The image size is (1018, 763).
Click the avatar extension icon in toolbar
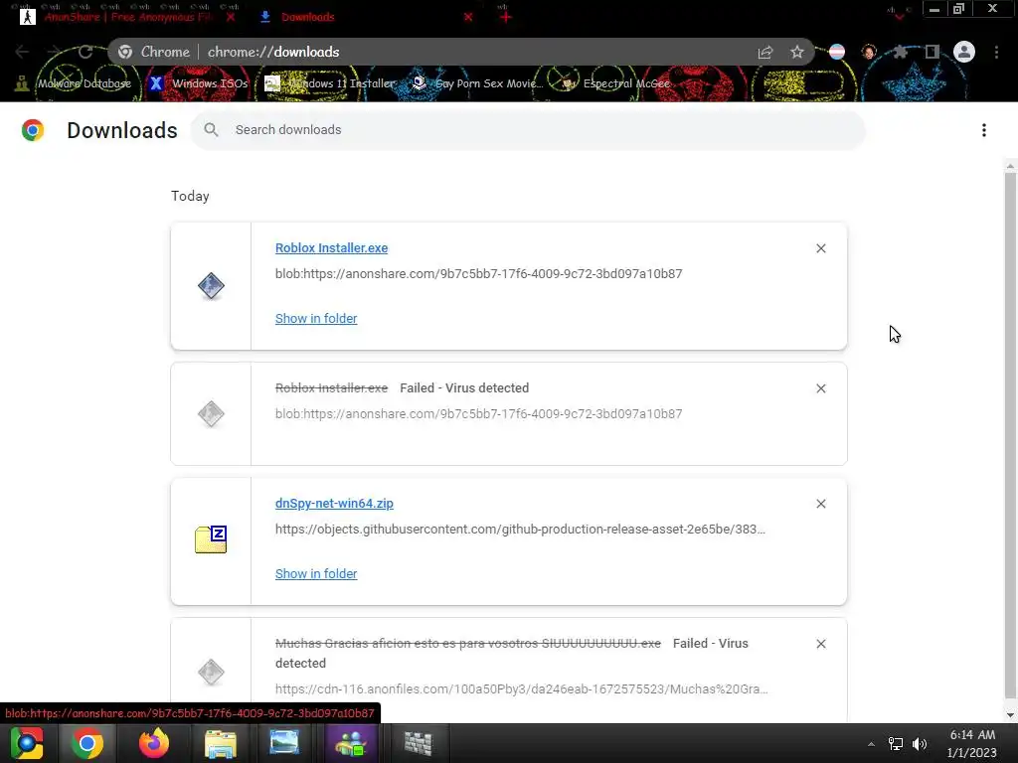coord(869,52)
